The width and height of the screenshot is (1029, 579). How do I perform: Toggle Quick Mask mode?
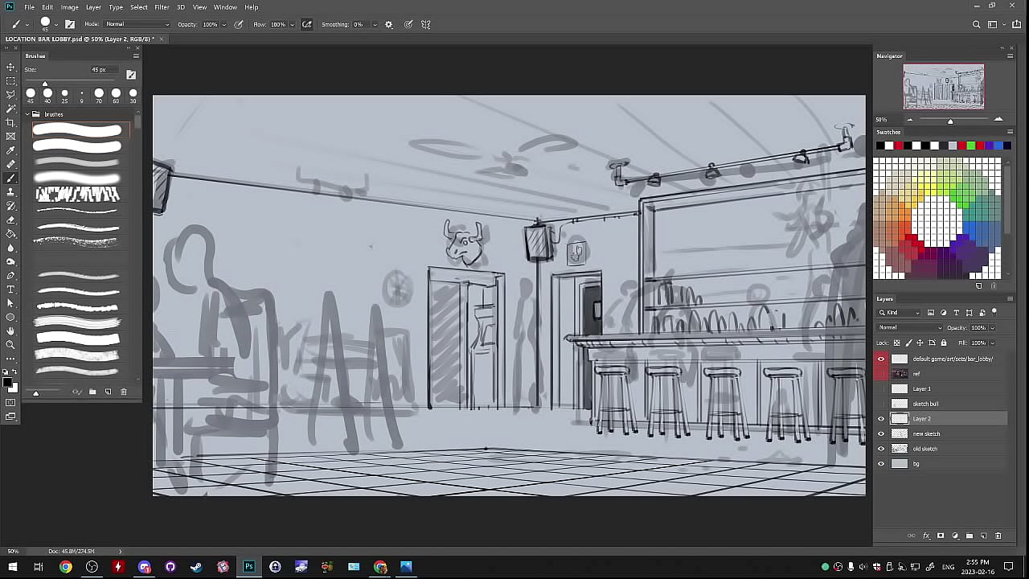click(x=10, y=402)
